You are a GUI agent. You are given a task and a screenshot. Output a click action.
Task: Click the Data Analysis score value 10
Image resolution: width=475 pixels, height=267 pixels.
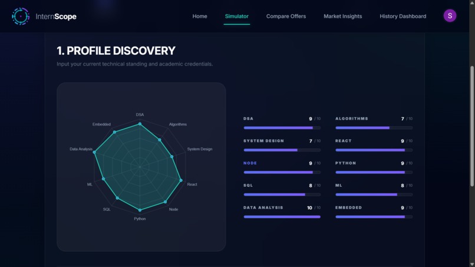[309, 208]
